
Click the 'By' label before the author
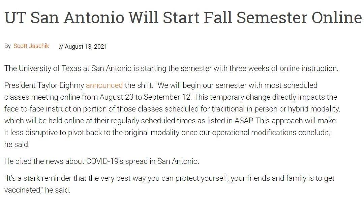(7, 46)
